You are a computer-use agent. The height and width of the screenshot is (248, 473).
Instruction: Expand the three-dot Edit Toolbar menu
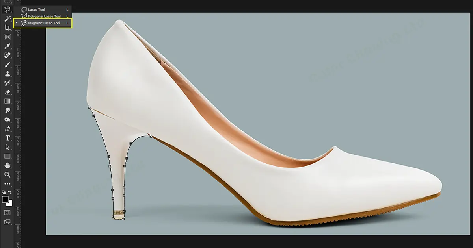[x=7, y=184]
